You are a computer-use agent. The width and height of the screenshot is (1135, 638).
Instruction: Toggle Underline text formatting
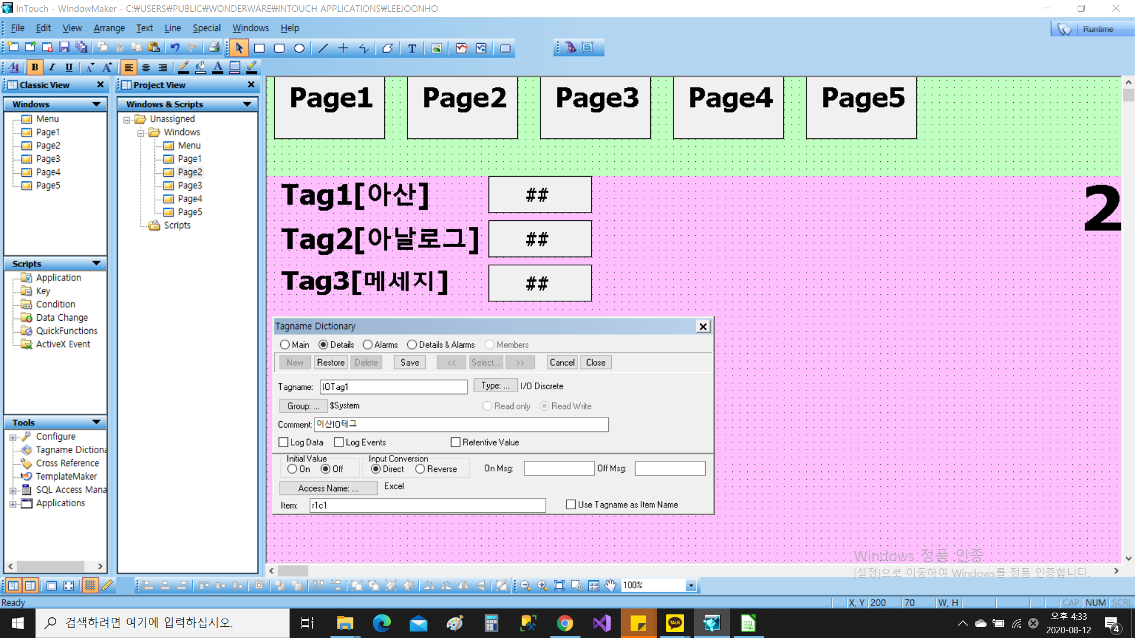pyautogui.click(x=69, y=67)
